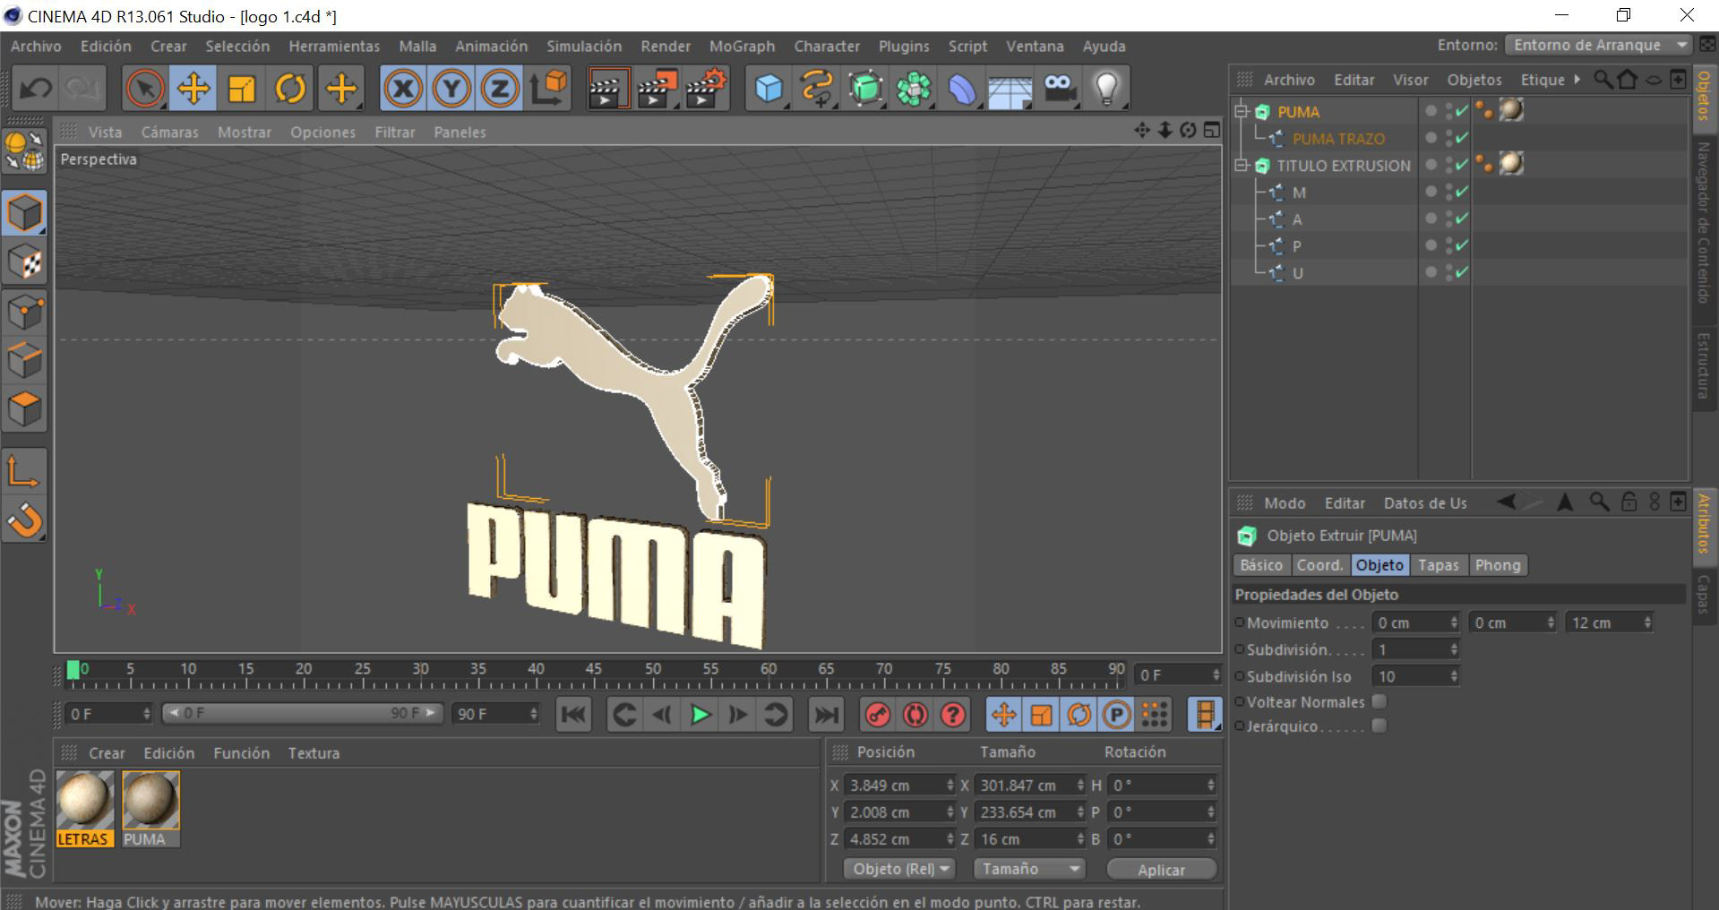Check Voltear Normales checkbox

click(1379, 701)
